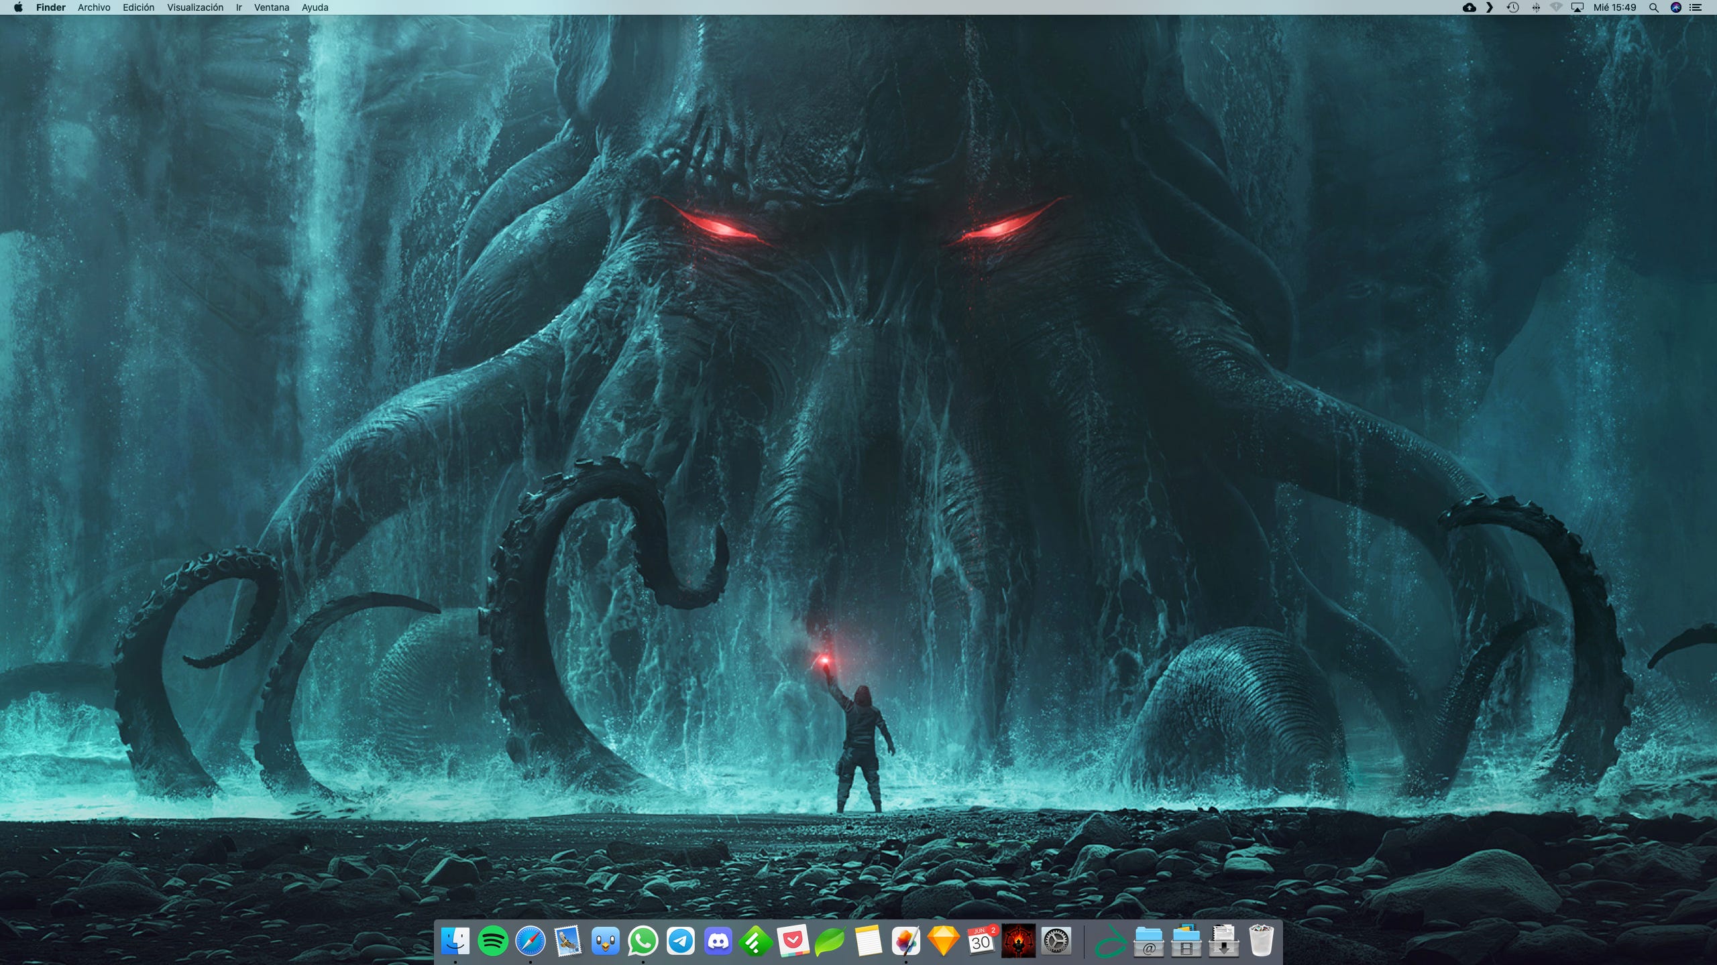1717x965 pixels.
Task: Launch Pocket from the Dock
Action: (x=793, y=942)
